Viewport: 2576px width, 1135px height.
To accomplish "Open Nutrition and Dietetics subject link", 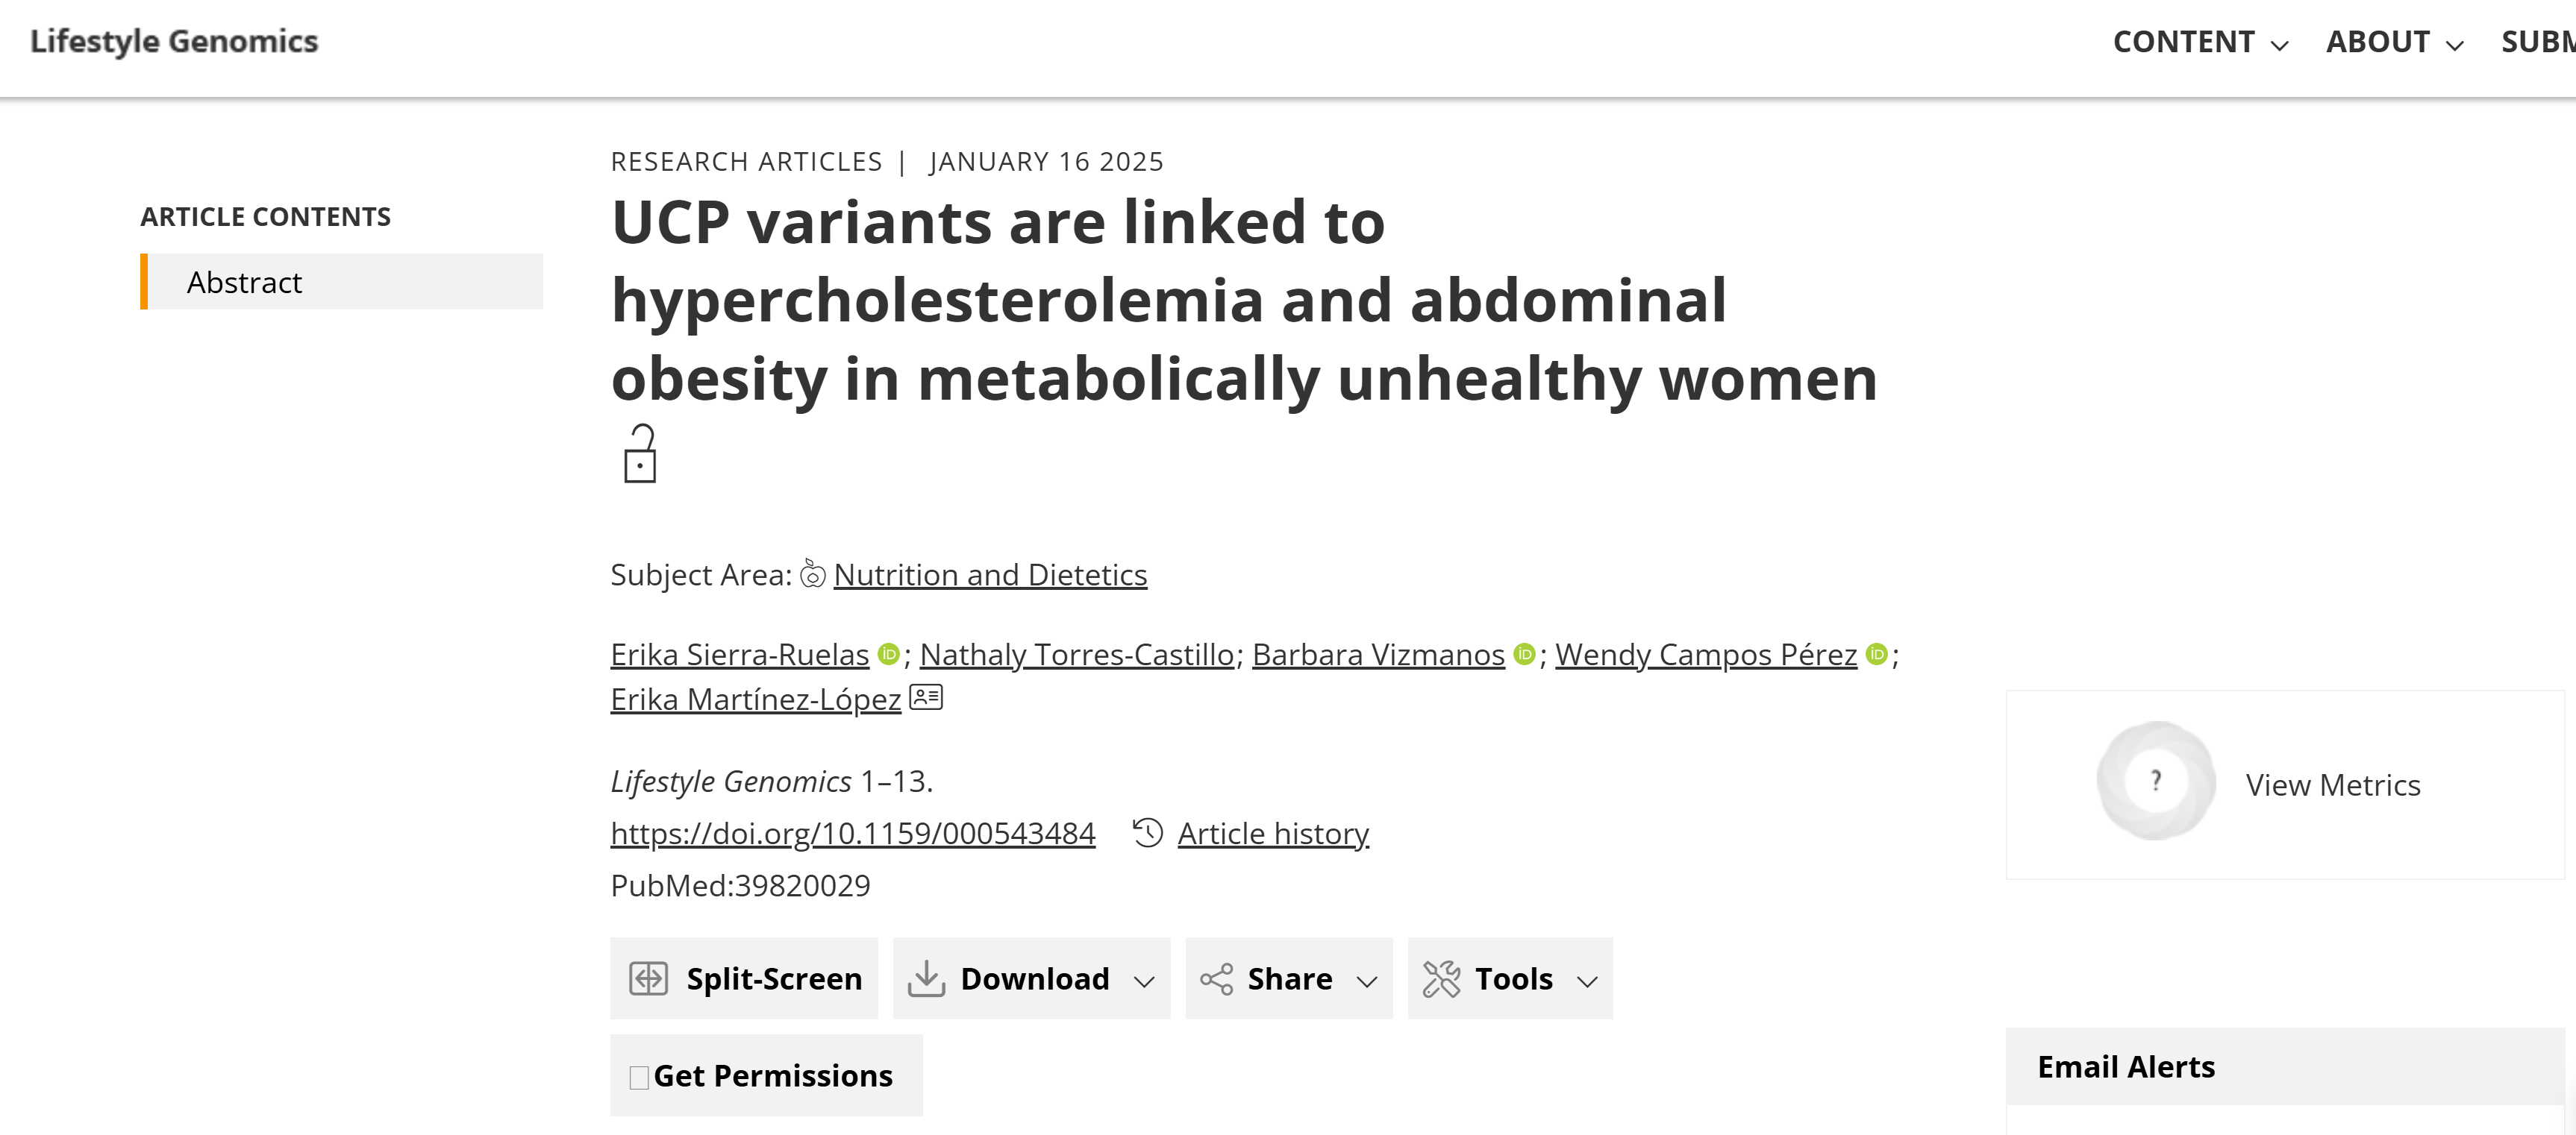I will (990, 574).
